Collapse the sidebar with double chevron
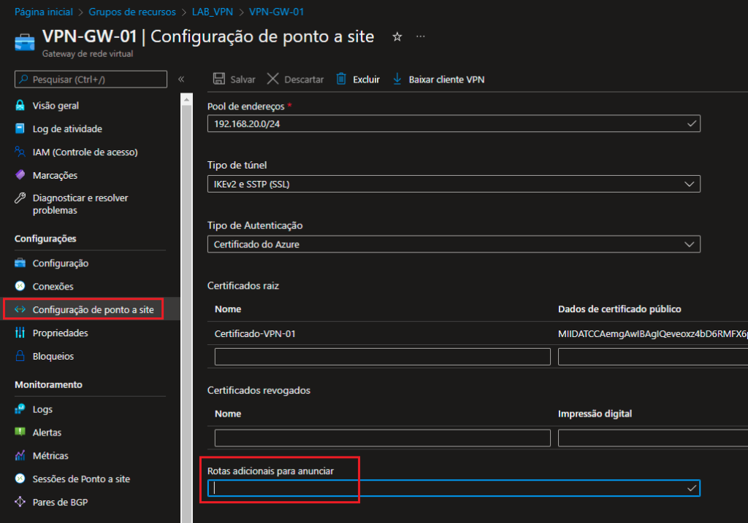748x523 pixels. point(181,80)
